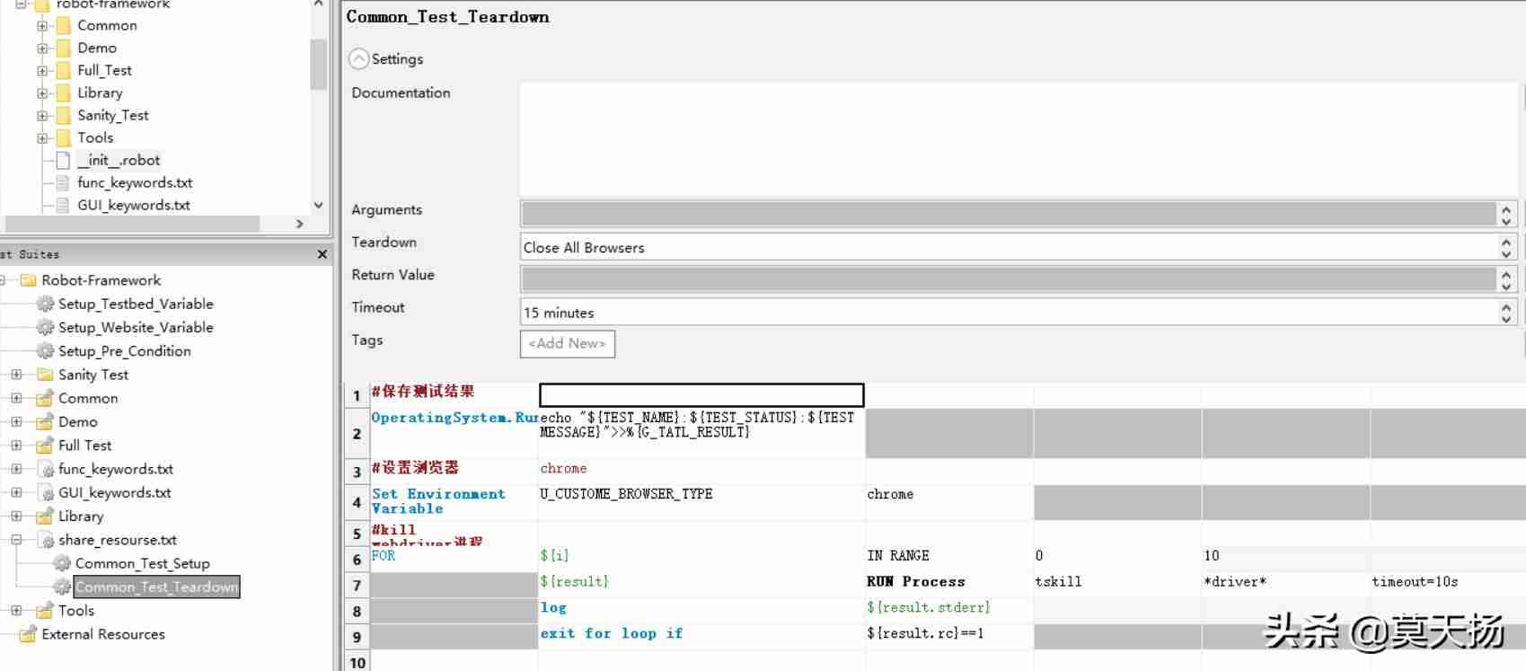Viewport: 1526px width, 671px height.
Task: Expand the Demo folder in file tree
Action: click(42, 49)
